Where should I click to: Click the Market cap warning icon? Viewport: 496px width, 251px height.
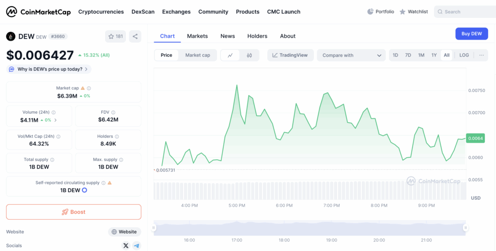(x=83, y=88)
